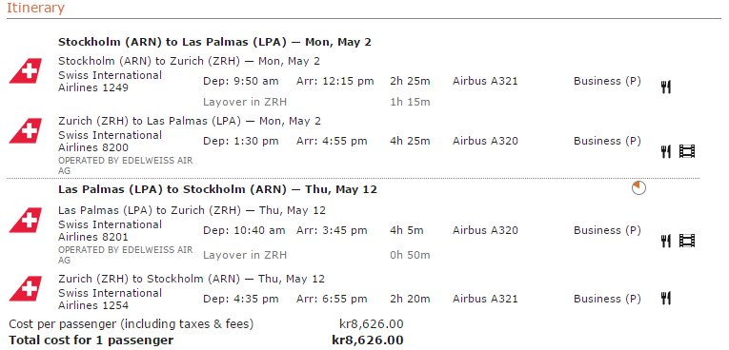This screenshot has height=350, width=729.
Task: Click entertainment film icon for flight 8200
Action: pyautogui.click(x=687, y=151)
